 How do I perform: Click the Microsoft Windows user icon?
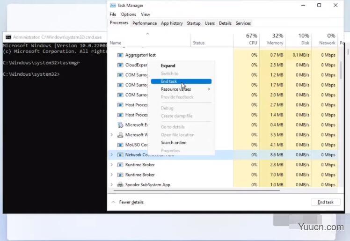pyautogui.click(x=120, y=135)
